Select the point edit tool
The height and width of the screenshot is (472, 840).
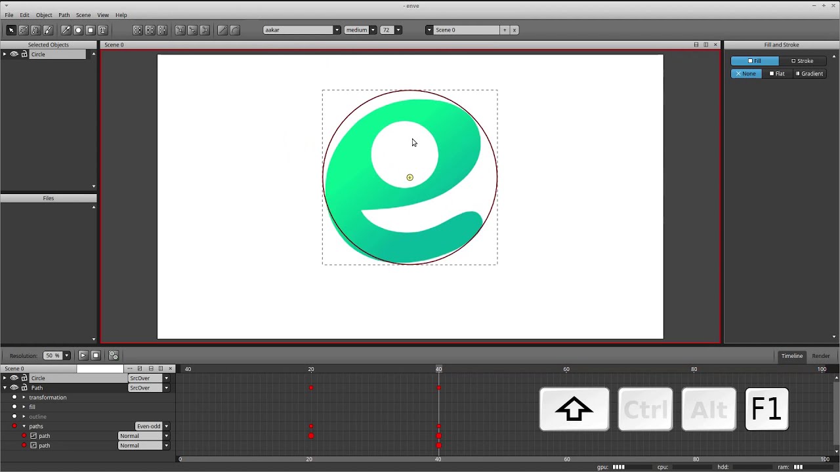coord(24,30)
